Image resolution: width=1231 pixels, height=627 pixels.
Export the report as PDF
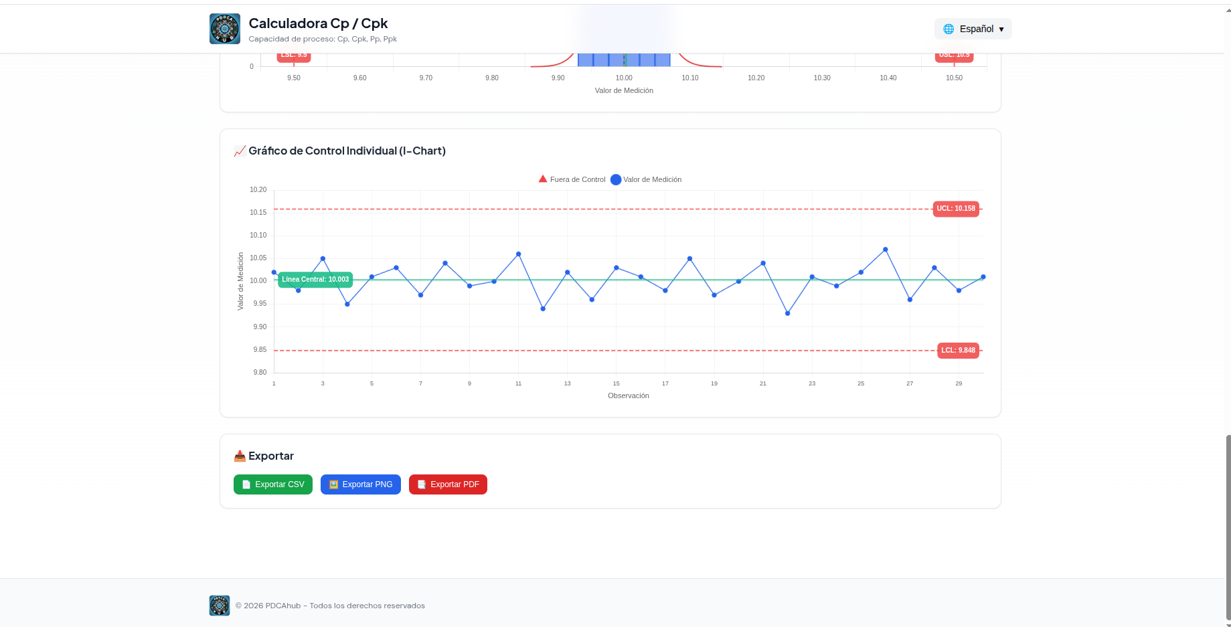pyautogui.click(x=448, y=484)
